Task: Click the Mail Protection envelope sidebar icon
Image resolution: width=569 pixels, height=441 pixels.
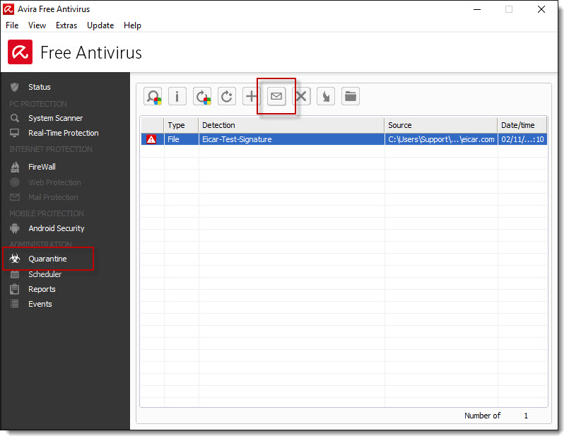Action: pyautogui.click(x=15, y=197)
